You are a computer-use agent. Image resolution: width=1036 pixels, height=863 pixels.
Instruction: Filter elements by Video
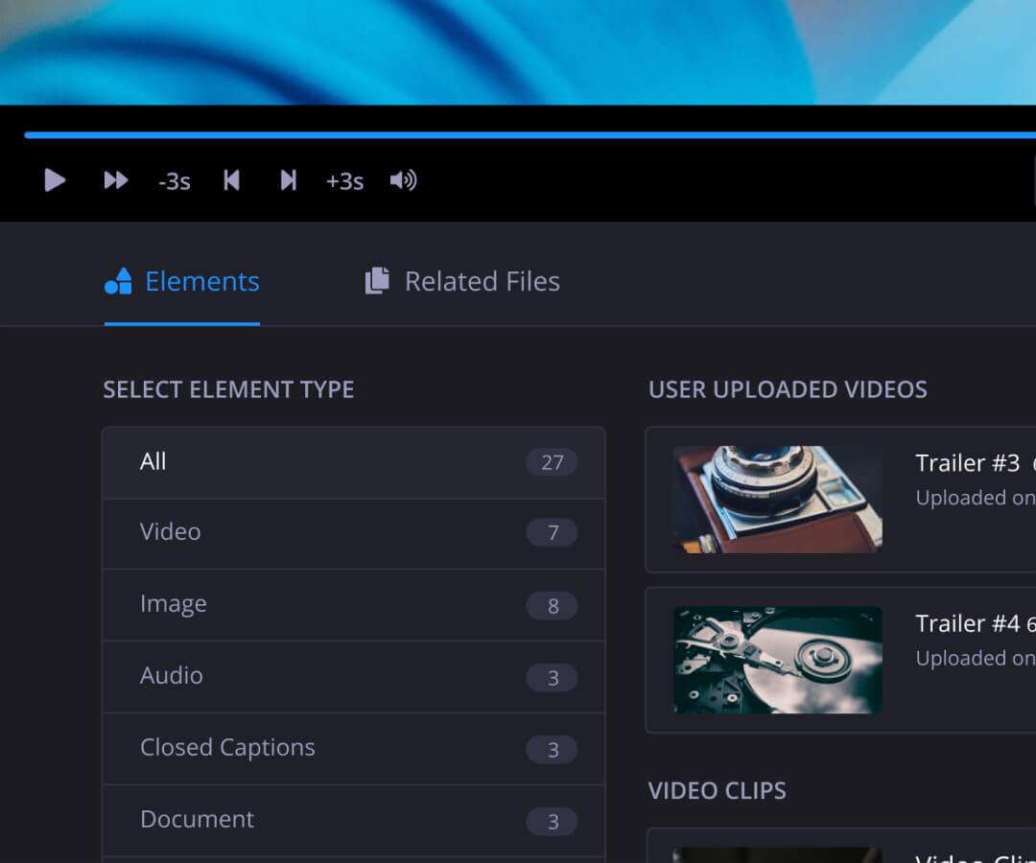click(x=354, y=533)
